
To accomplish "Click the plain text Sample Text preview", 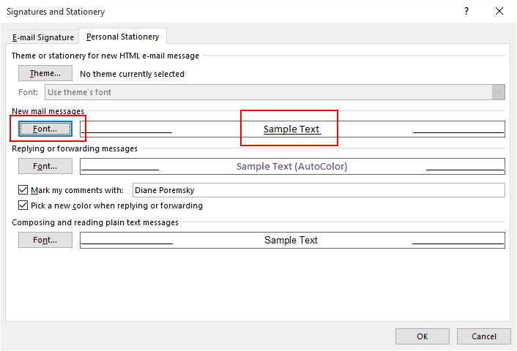I will [x=292, y=240].
